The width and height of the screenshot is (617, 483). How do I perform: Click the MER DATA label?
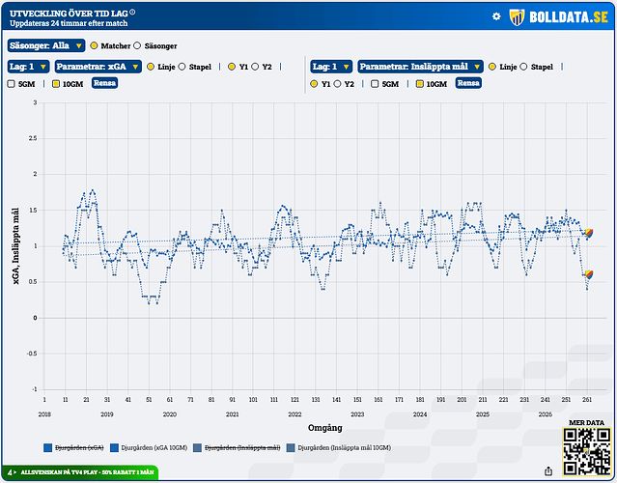[586, 423]
